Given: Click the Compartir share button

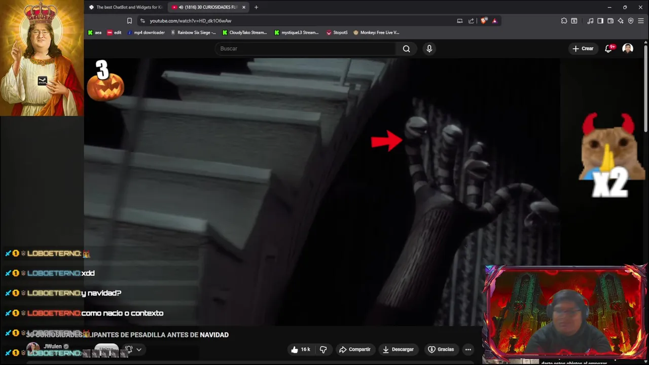Looking at the screenshot, I should 355,349.
